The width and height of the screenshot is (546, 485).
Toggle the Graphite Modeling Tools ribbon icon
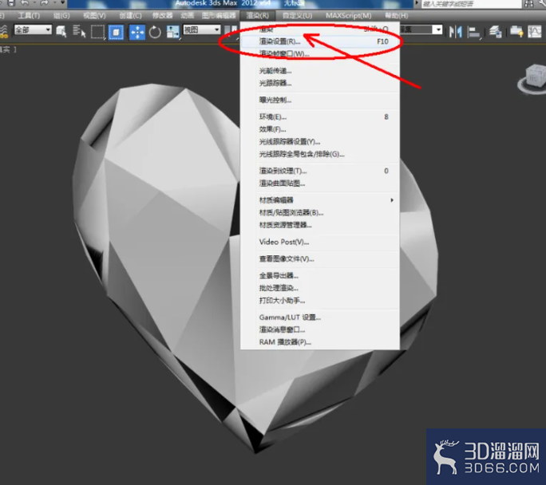tap(516, 32)
